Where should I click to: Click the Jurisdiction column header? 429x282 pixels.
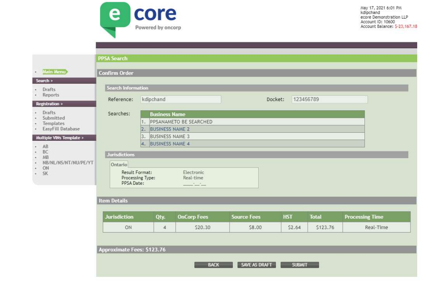pos(128,217)
